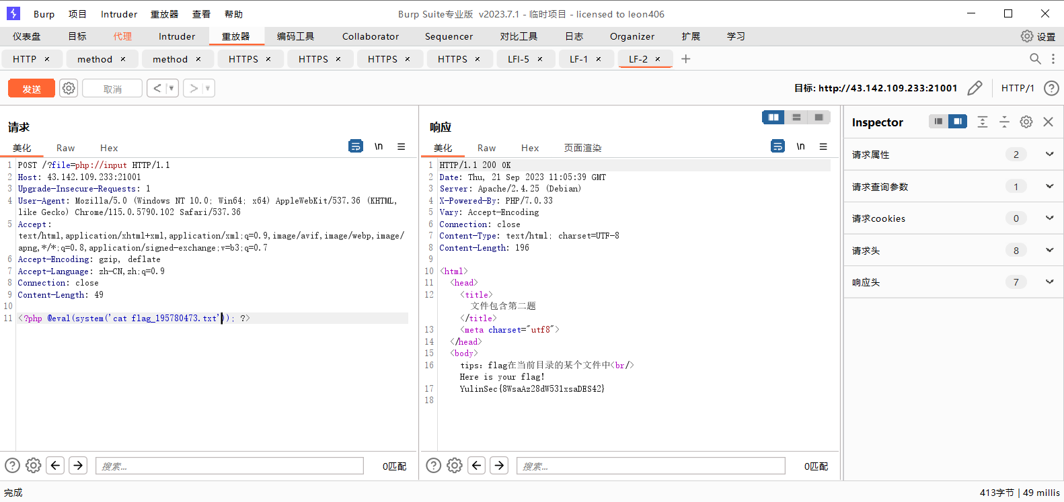Screen dimensions: 1064x502
Task: Expand 请求cookies section
Action: [1049, 218]
